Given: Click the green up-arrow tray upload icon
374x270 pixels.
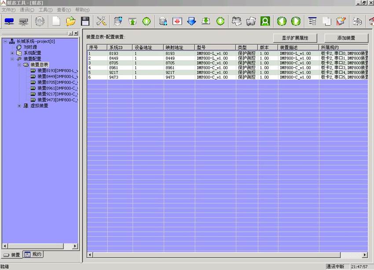Looking at the screenshot, I should click(x=132, y=22).
